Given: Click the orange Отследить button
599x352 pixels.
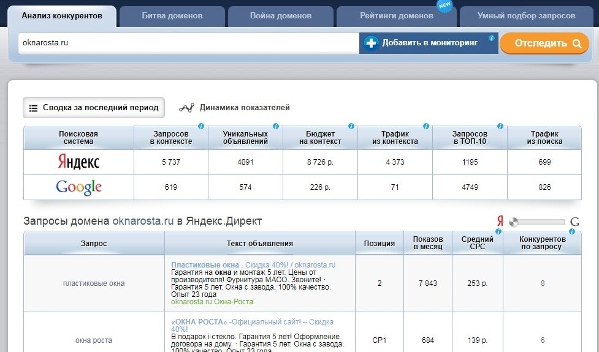Looking at the screenshot, I should pos(544,43).
